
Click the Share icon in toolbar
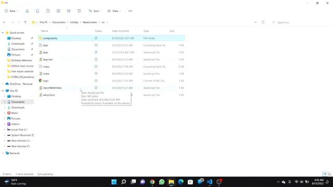pyautogui.click(x=69, y=11)
